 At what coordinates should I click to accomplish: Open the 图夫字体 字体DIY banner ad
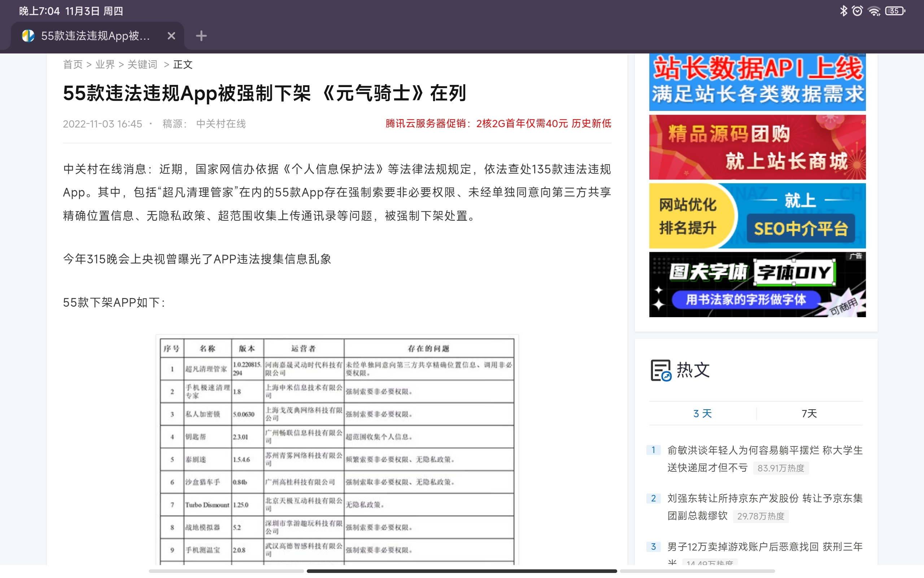pyautogui.click(x=757, y=284)
